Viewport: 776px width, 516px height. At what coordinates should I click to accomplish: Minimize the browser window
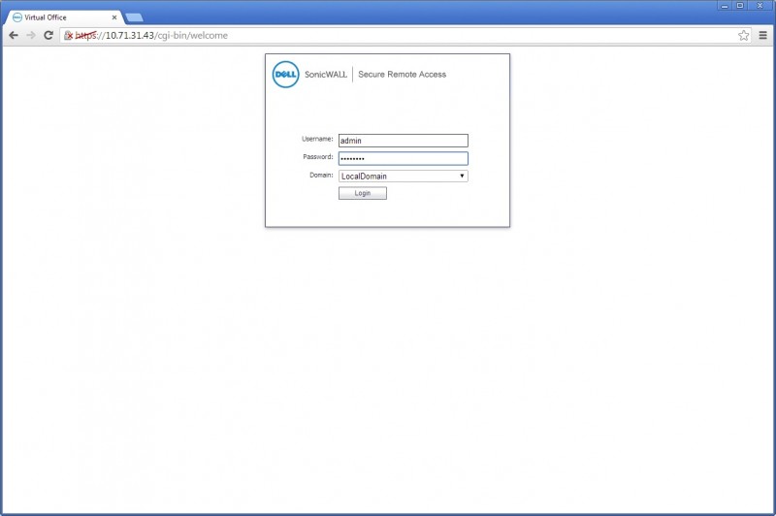[x=725, y=6]
